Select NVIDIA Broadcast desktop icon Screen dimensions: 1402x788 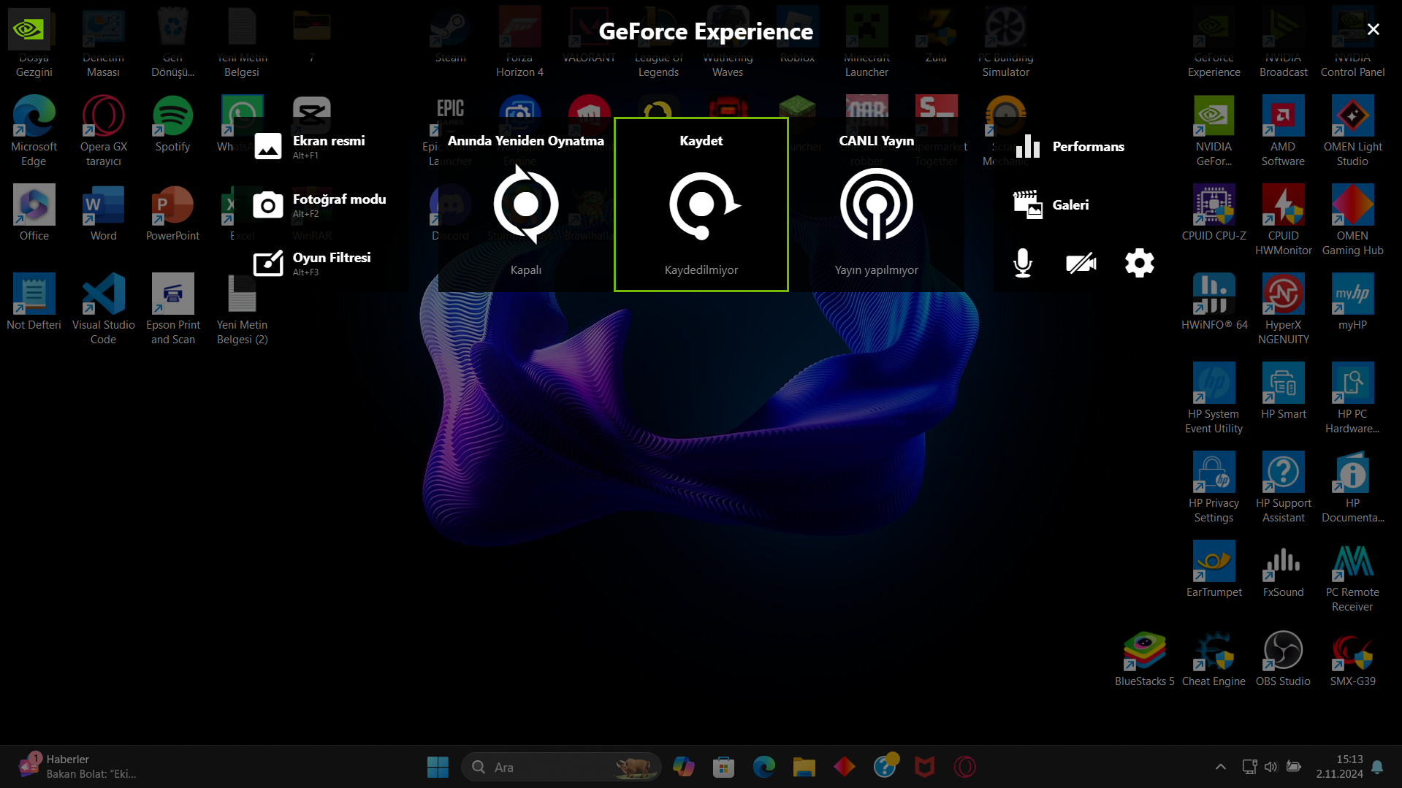click(1284, 42)
